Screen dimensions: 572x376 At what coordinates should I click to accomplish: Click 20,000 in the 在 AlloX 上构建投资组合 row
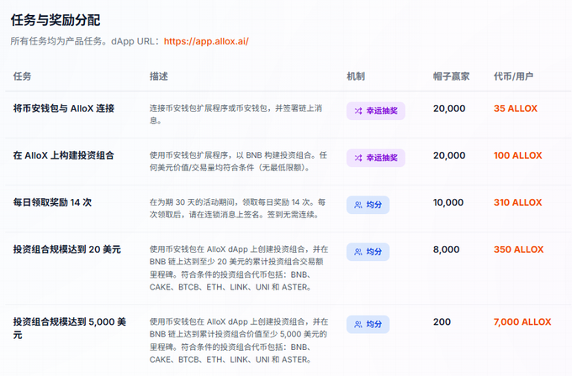[449, 155]
